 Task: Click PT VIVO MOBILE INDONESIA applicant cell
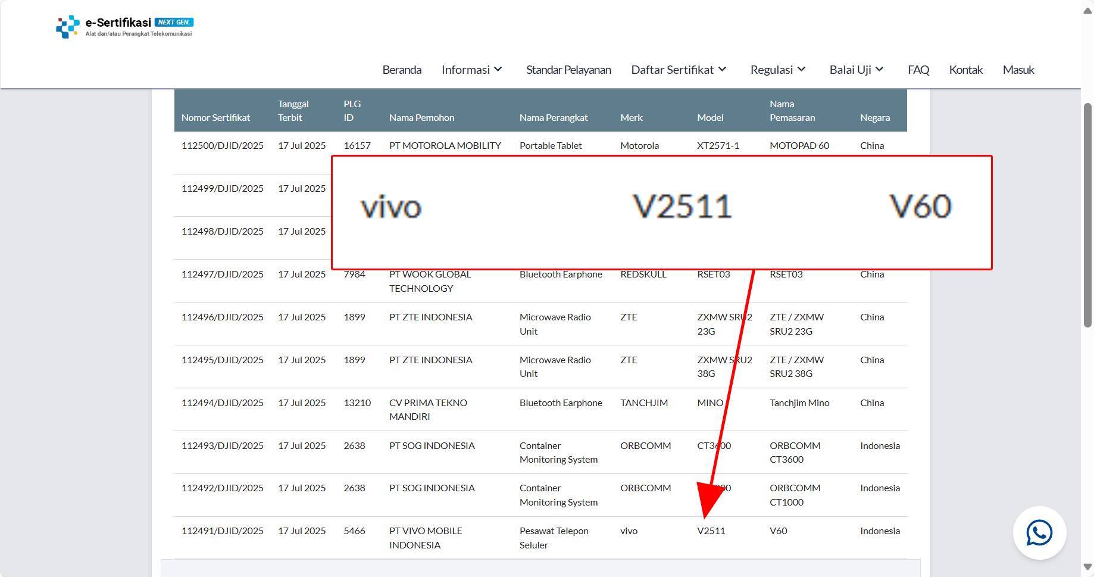coord(426,538)
